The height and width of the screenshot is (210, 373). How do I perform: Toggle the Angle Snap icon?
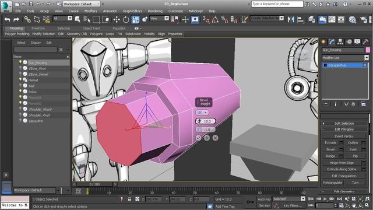point(215,19)
